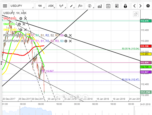Click the PP: 112.627 pivot line label
The width and height of the screenshot is (152, 115).
48,71
